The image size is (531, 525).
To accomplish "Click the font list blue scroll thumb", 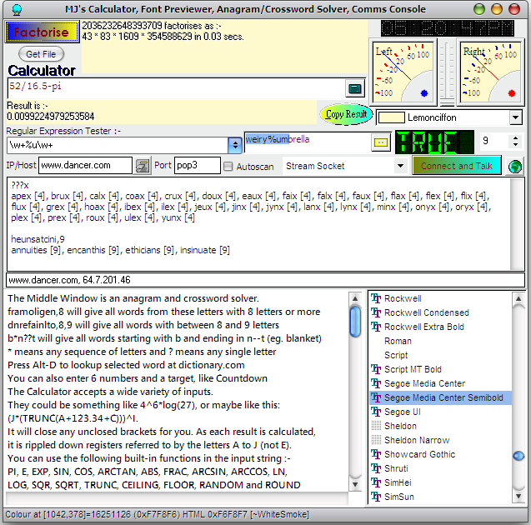I will point(518,457).
